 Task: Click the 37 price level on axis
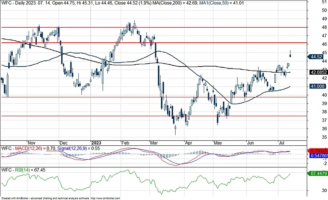click(324, 120)
